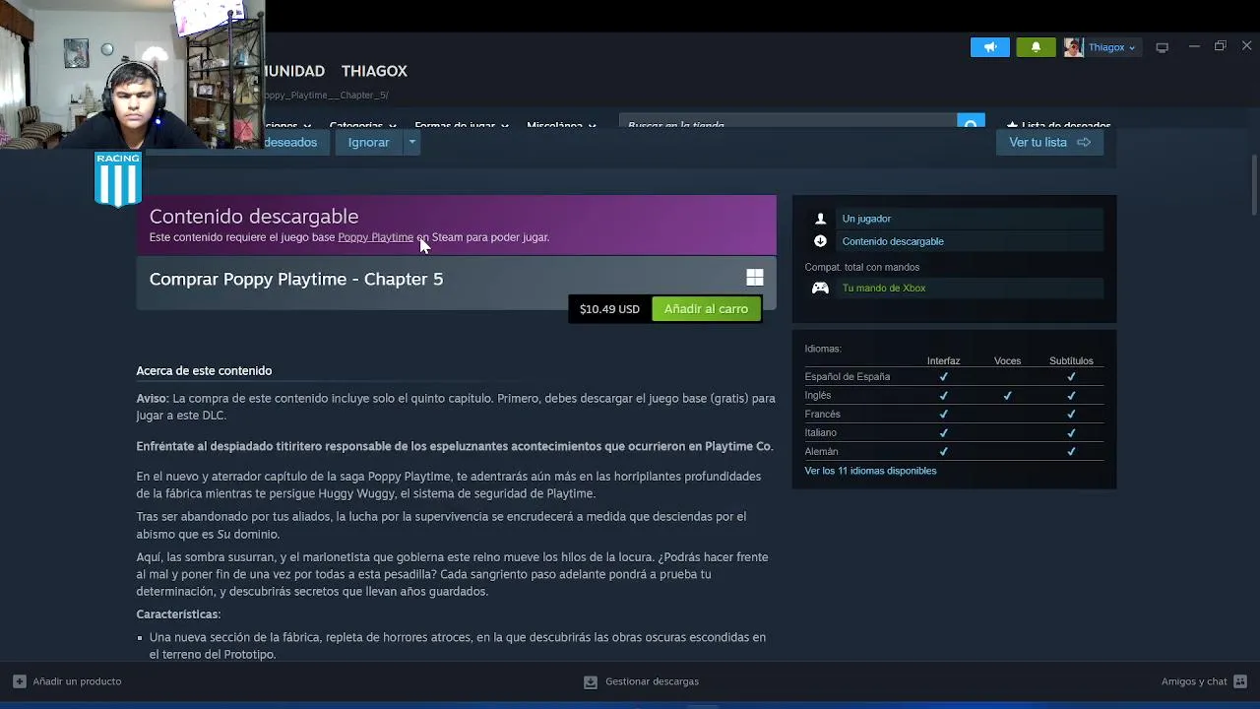Click the 'Lista de deseados' link
The height and width of the screenshot is (709, 1260).
pyautogui.click(x=1059, y=126)
